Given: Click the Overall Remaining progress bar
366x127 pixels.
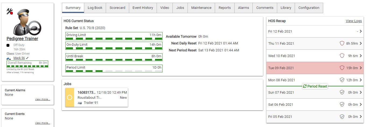Looking at the screenshot, I should [27, 64].
